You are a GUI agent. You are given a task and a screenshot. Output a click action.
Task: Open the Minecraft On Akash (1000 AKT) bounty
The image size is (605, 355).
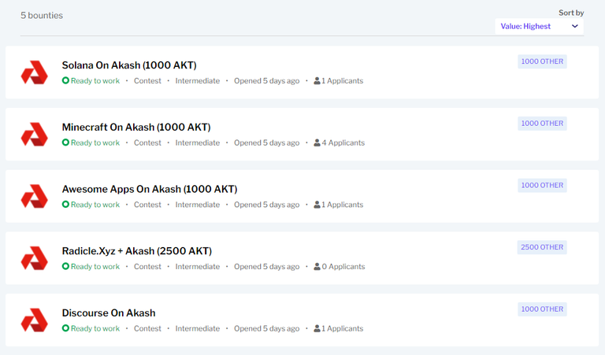pos(136,128)
